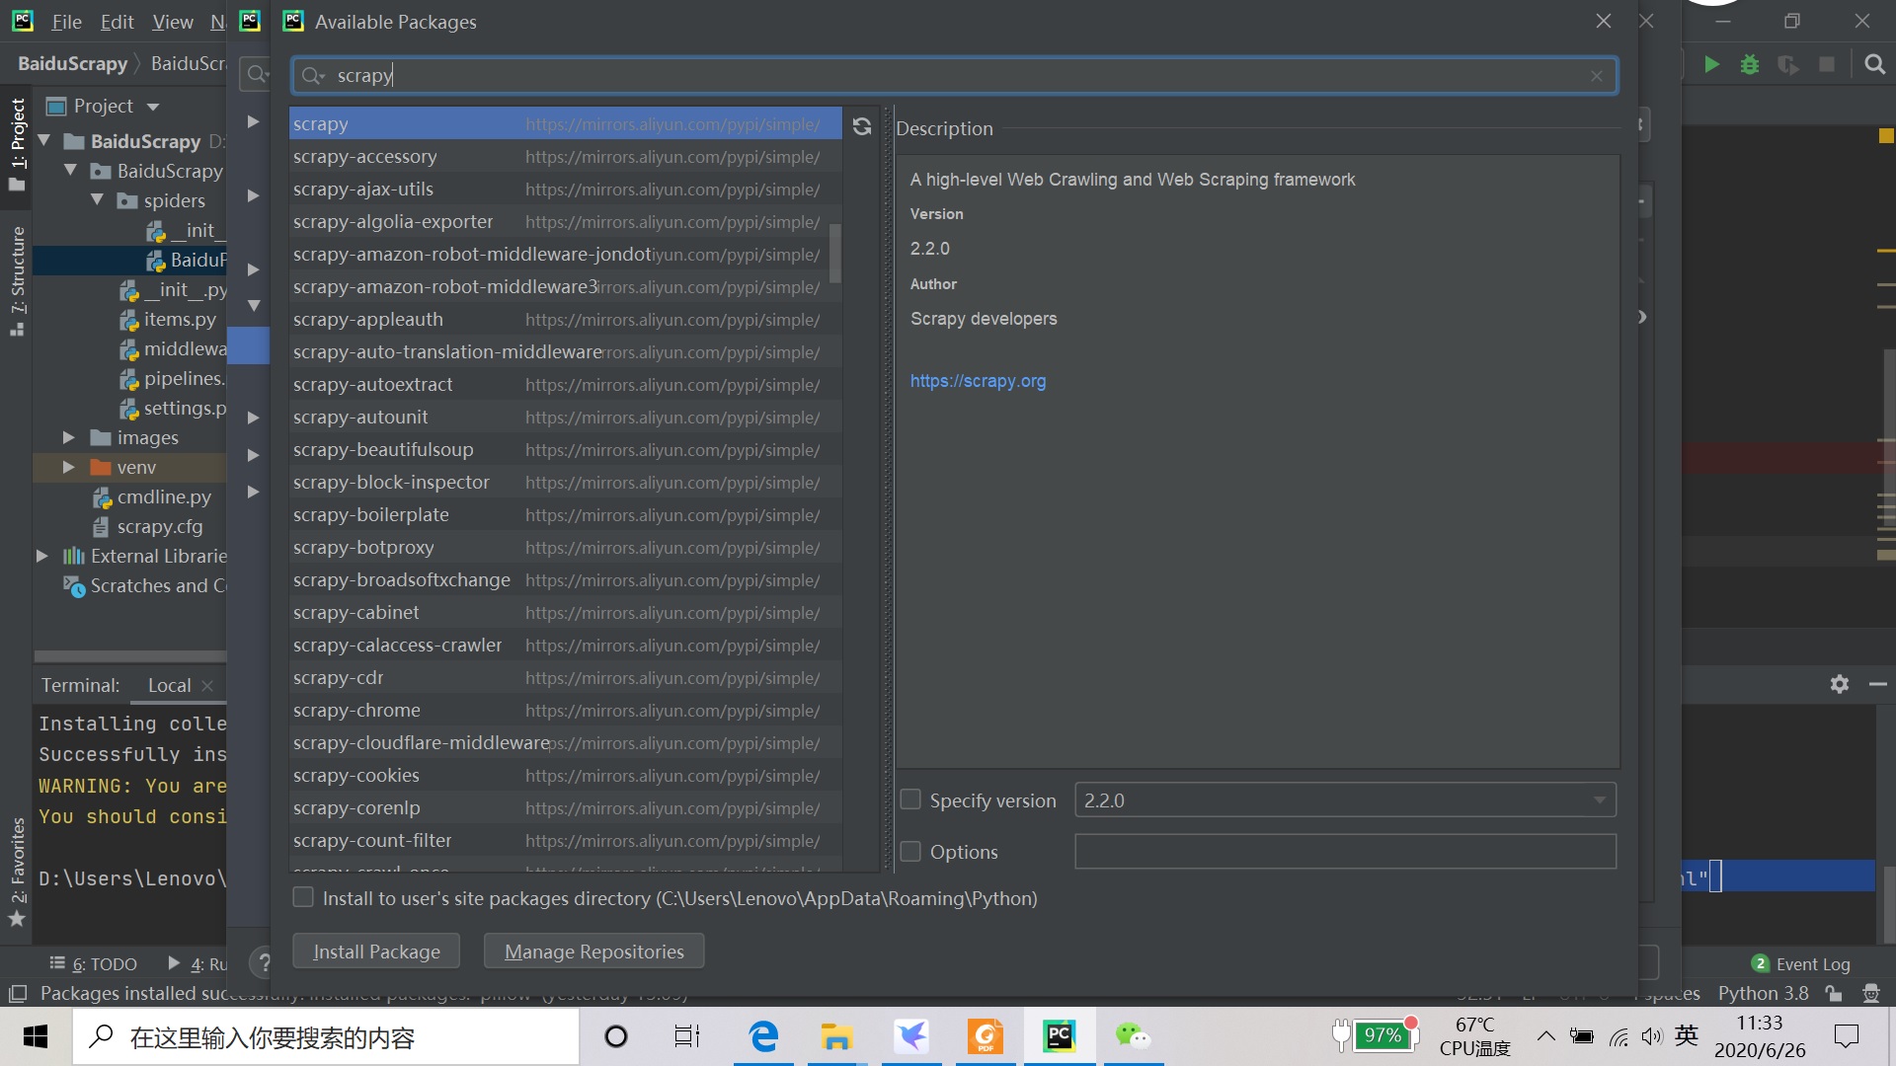Viewport: 1896px width, 1066px height.
Task: Open Search Everywhere magnifier in PyCharm
Action: [x=1874, y=64]
